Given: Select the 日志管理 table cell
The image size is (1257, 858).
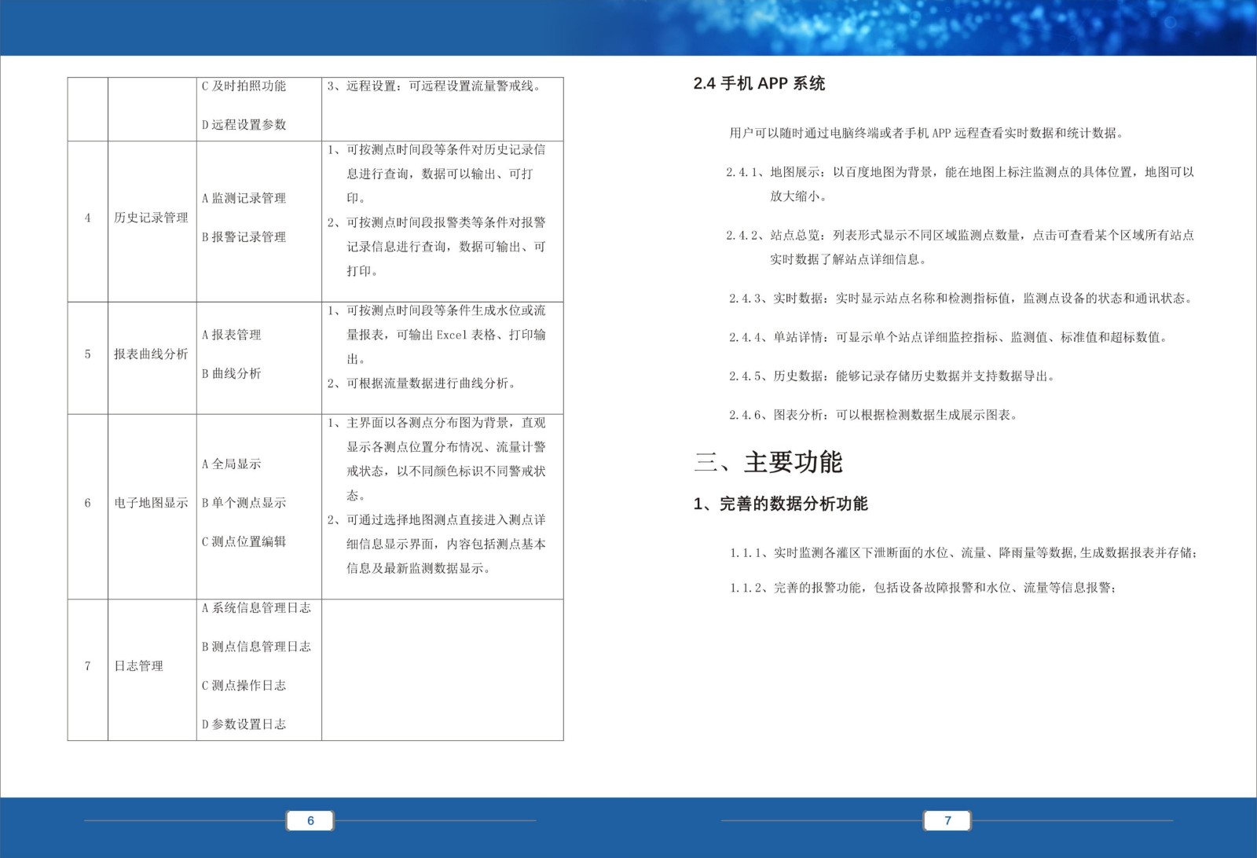Looking at the screenshot, I should (x=138, y=665).
